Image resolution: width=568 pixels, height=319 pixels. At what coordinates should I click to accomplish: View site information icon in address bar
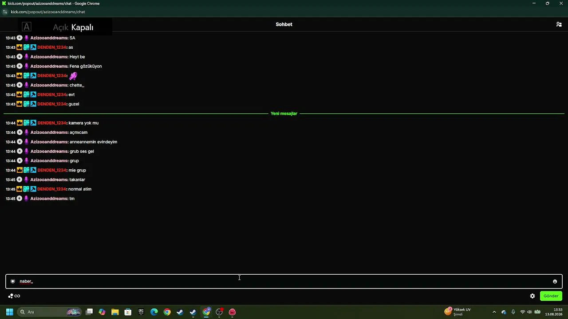pyautogui.click(x=5, y=12)
